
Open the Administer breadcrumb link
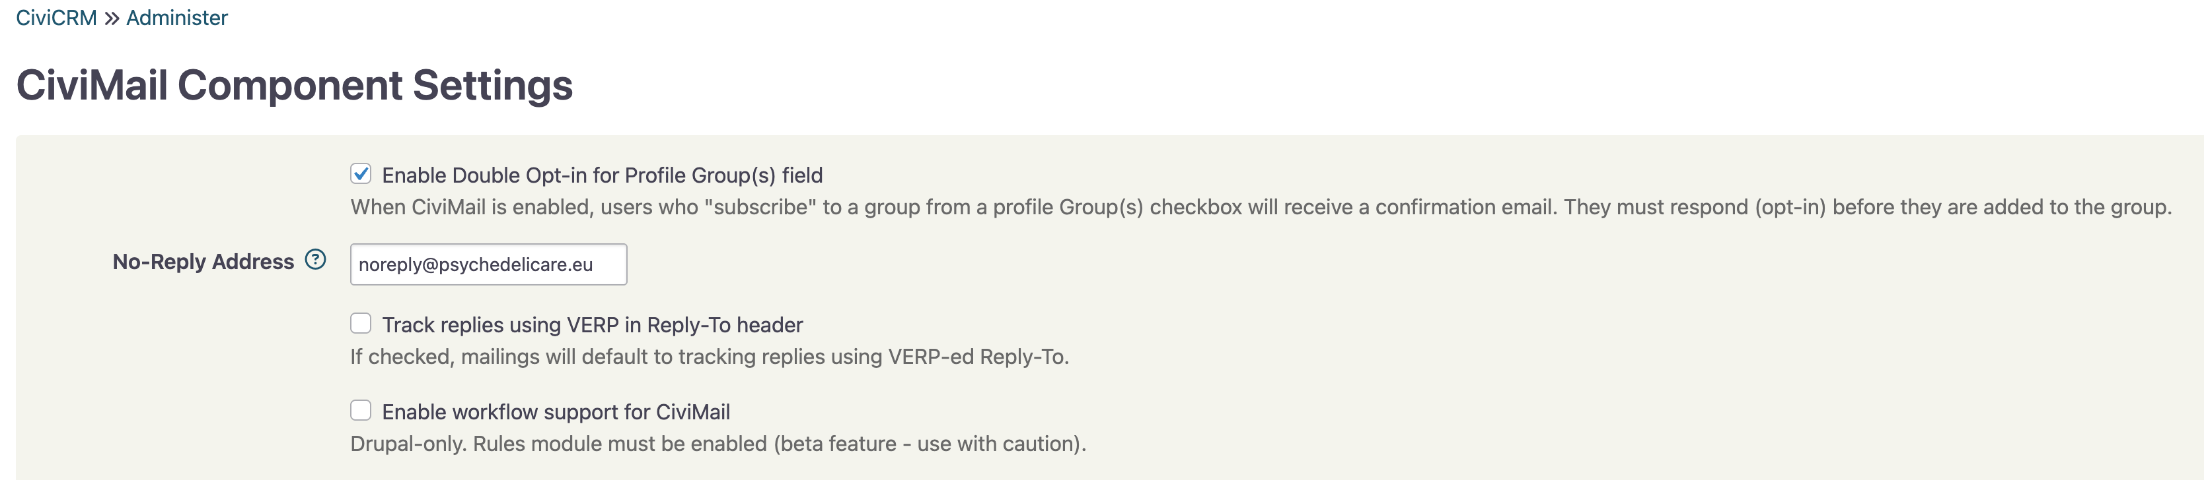pos(177,18)
